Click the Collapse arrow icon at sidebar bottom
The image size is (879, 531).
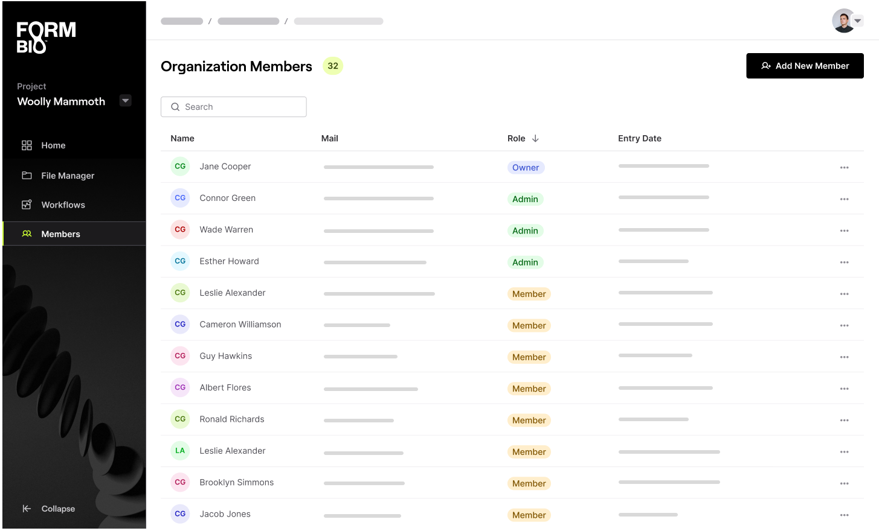27,509
